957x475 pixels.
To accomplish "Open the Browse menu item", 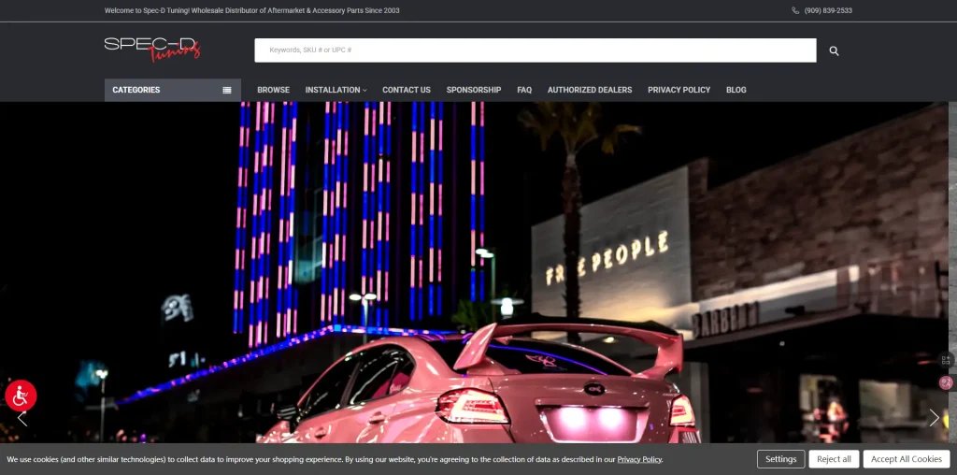I will point(273,90).
